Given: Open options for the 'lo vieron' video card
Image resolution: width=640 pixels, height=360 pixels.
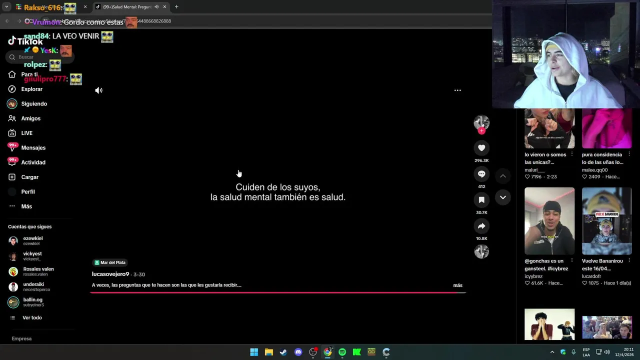Looking at the screenshot, I should 572,154.
